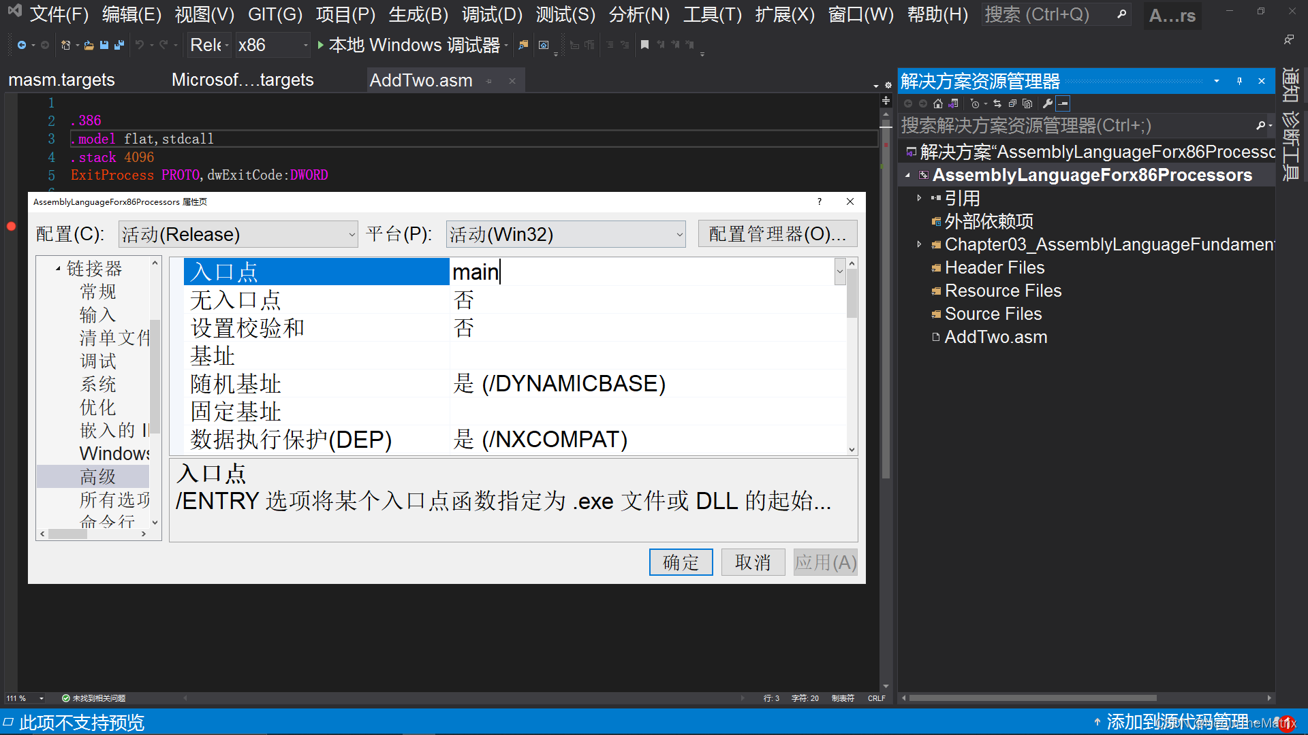The width and height of the screenshot is (1308, 735).
Task: Click the save all files icon
Action: (119, 45)
